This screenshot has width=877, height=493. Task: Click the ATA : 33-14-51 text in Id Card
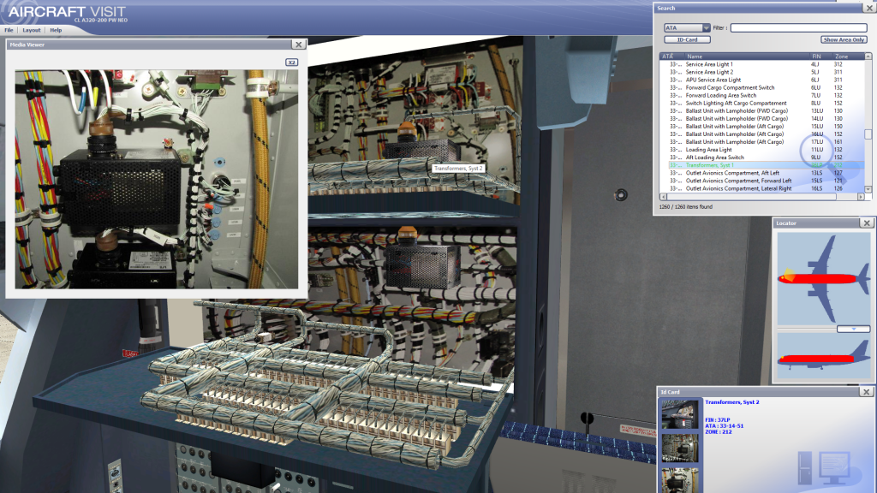click(725, 426)
